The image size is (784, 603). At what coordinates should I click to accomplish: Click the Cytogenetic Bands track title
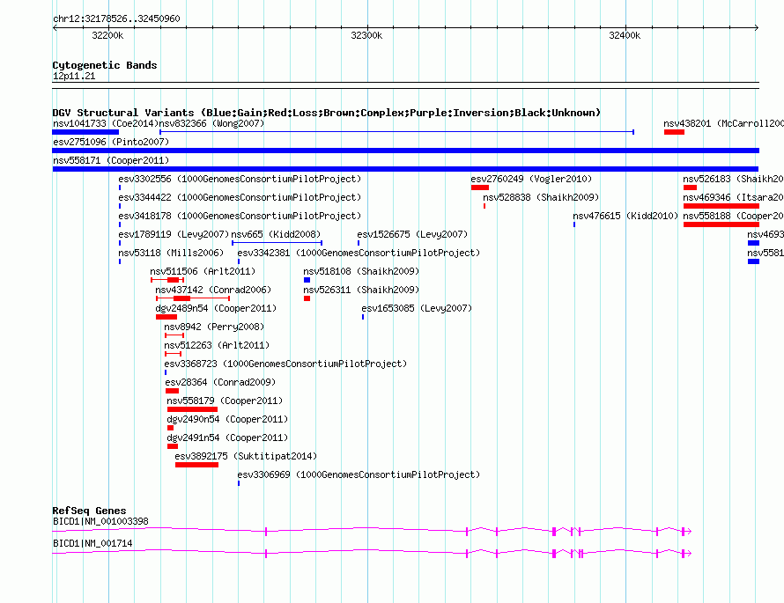pyautogui.click(x=105, y=65)
